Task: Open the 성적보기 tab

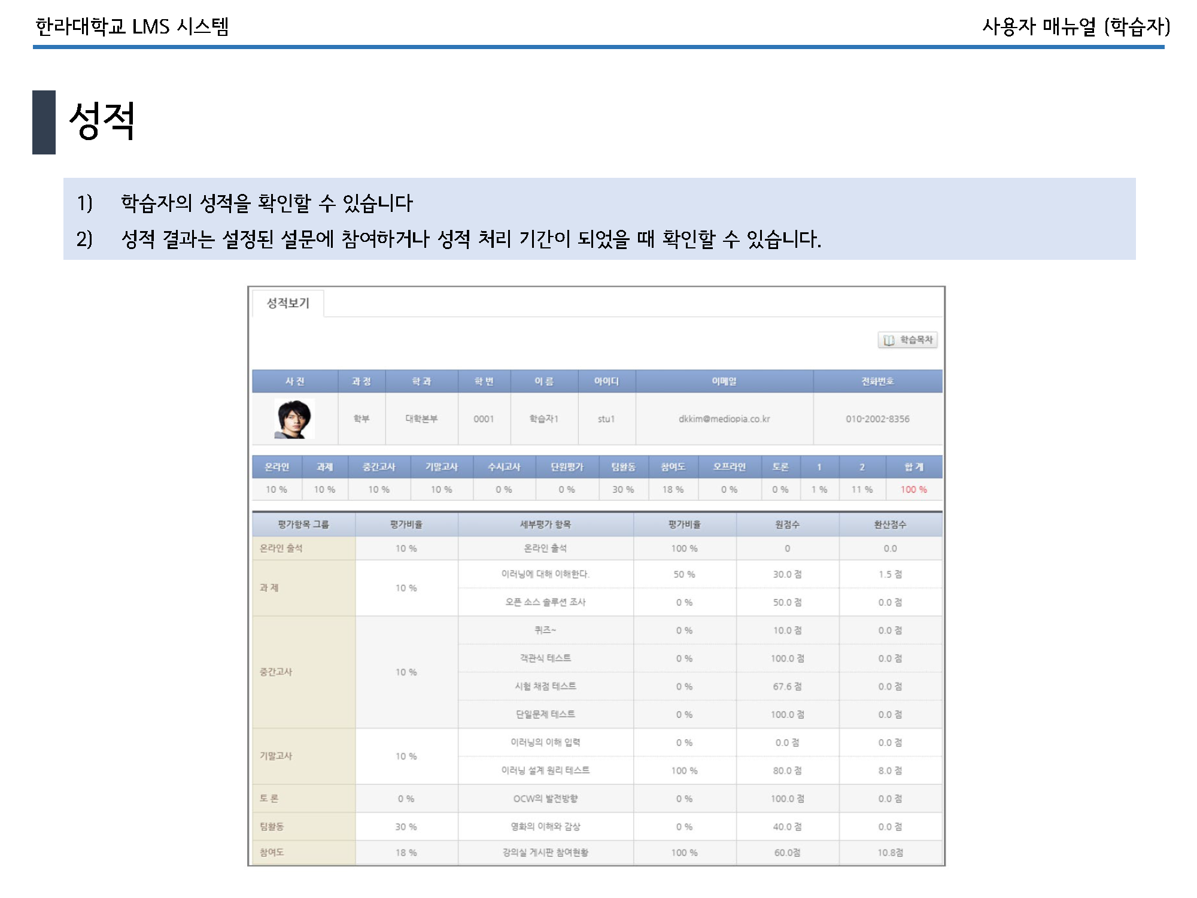Action: [x=288, y=303]
